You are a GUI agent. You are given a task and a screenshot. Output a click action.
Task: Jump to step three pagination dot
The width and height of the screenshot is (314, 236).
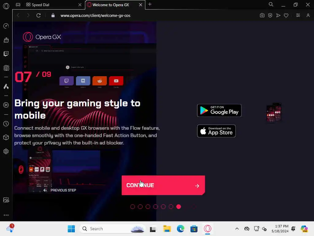click(148, 207)
